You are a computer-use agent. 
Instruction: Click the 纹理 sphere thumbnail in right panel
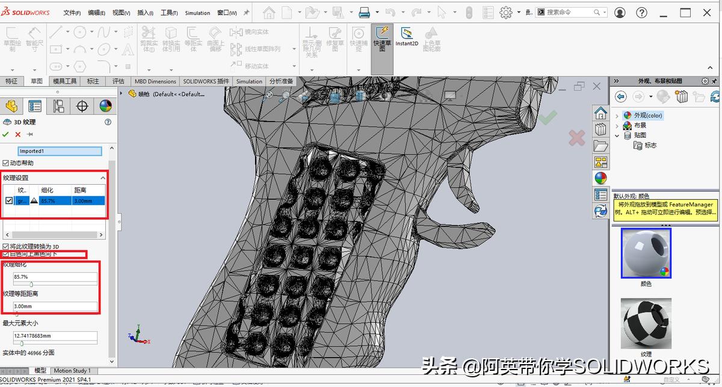point(646,324)
